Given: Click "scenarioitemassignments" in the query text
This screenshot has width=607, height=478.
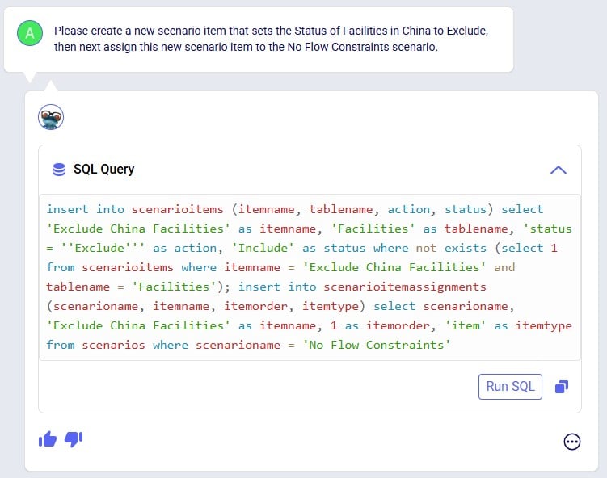Looking at the screenshot, I should (405, 287).
